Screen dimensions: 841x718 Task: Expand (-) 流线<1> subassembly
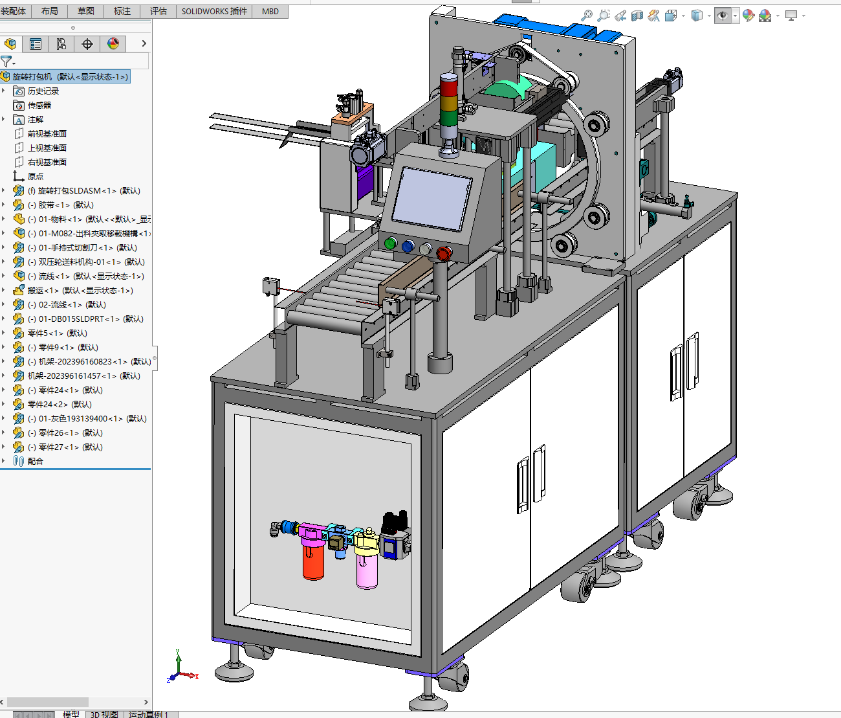pyautogui.click(x=3, y=276)
